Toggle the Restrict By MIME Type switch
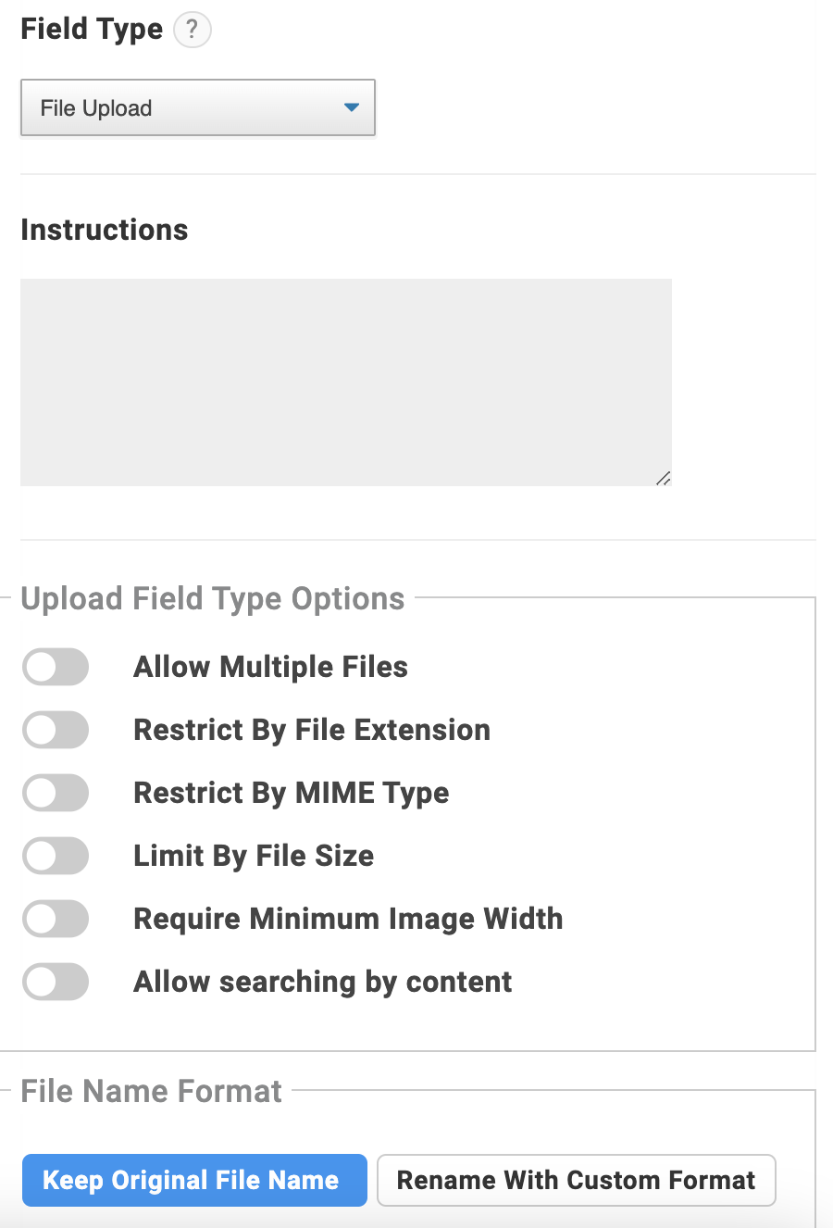833x1228 pixels. pyautogui.click(x=56, y=793)
